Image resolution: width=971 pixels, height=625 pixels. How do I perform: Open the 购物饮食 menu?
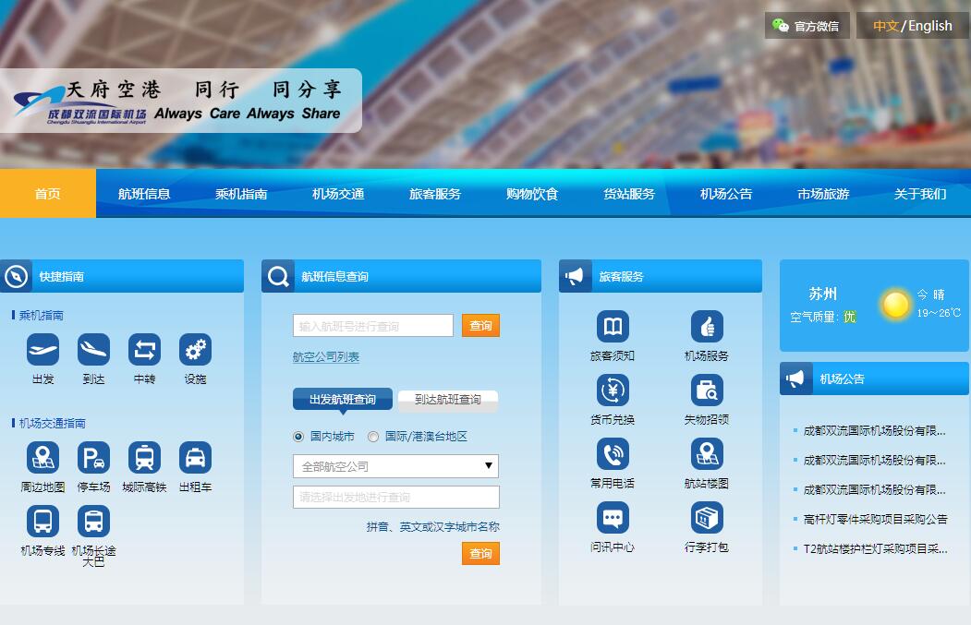(532, 194)
